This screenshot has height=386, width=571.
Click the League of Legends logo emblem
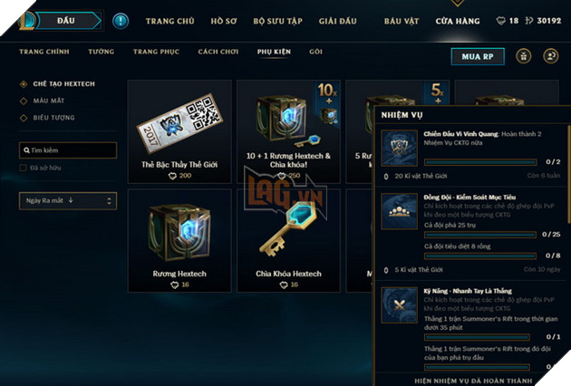28,21
